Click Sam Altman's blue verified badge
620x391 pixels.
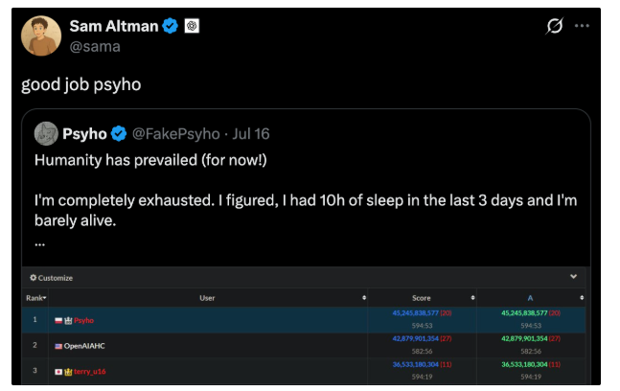coord(170,26)
